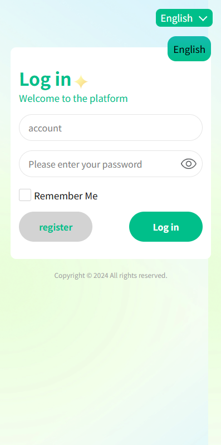This screenshot has height=445, width=221.
Task: Click the Welcome to the platform subtitle
Action: [73, 99]
